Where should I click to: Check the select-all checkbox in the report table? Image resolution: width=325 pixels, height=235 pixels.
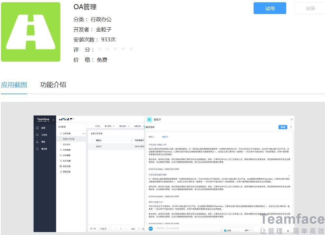91,140
